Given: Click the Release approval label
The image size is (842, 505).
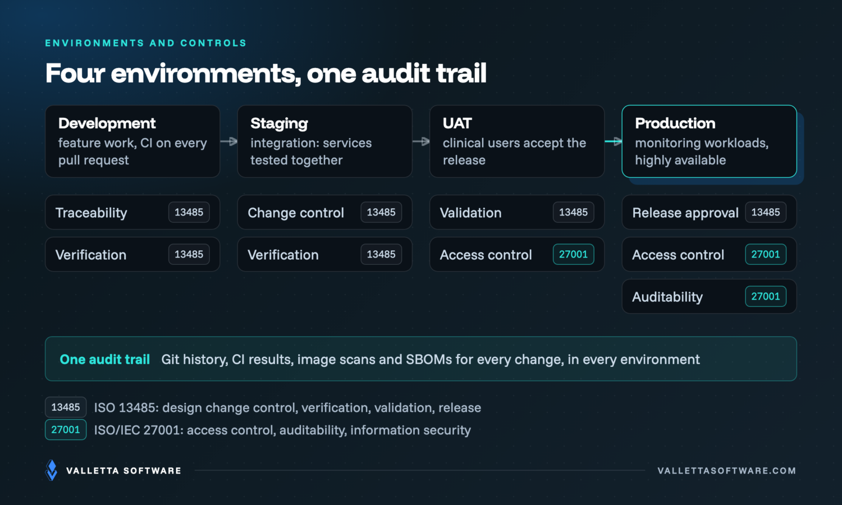Looking at the screenshot, I should point(685,213).
